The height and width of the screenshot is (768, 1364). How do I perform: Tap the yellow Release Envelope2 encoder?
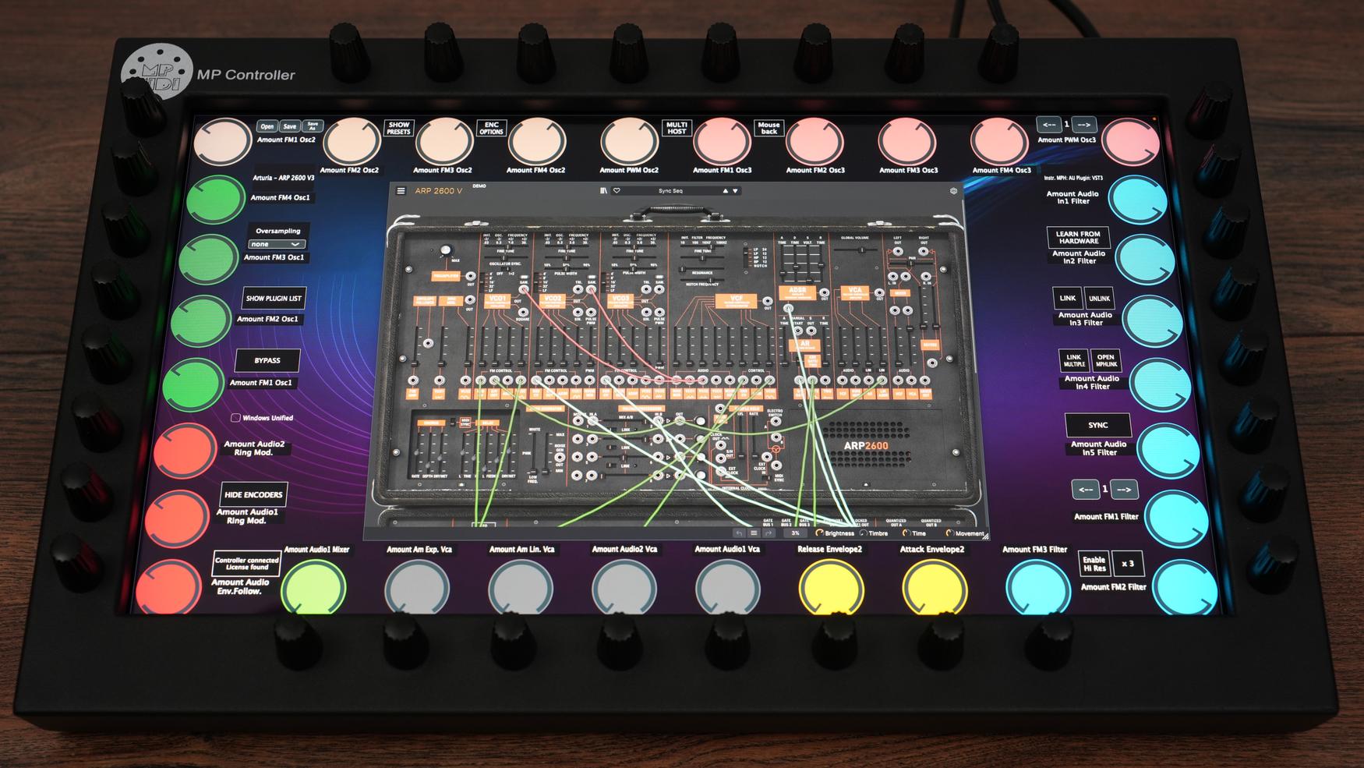click(832, 589)
